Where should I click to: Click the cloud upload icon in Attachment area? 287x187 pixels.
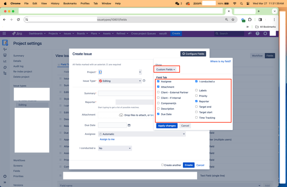[x=121, y=115]
